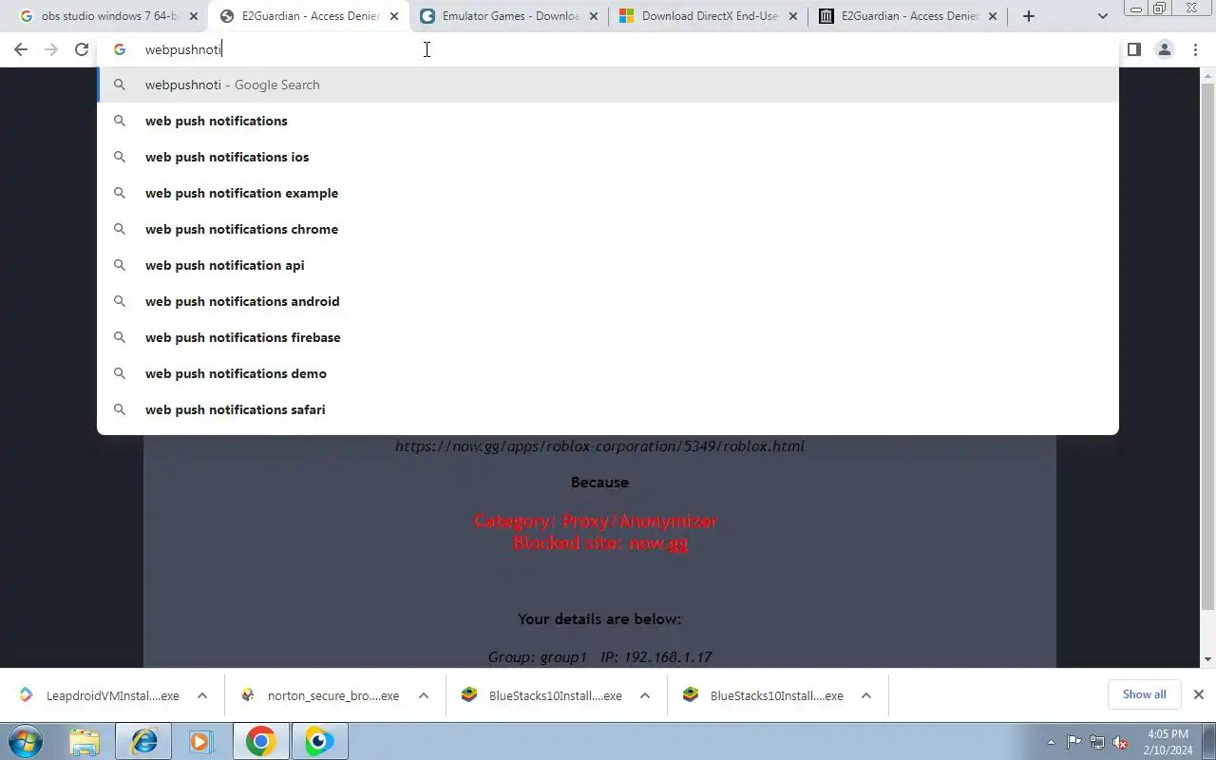The height and width of the screenshot is (760, 1216).
Task: Show hidden system tray icons
Action: [x=1051, y=742]
